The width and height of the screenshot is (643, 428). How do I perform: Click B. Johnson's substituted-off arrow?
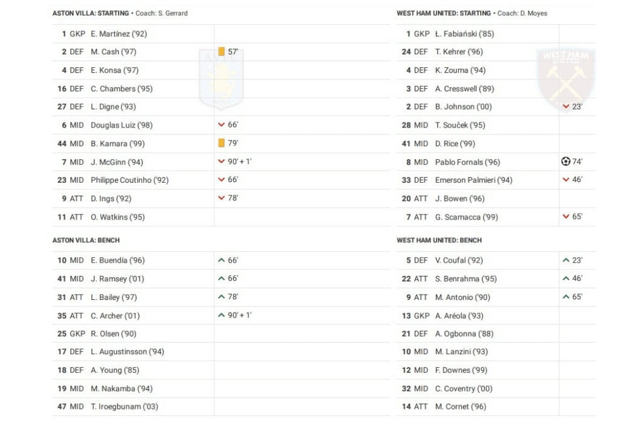click(565, 107)
